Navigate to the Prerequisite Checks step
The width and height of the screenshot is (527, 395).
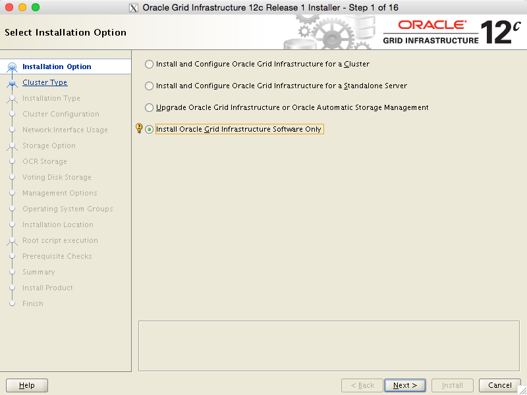tap(57, 256)
